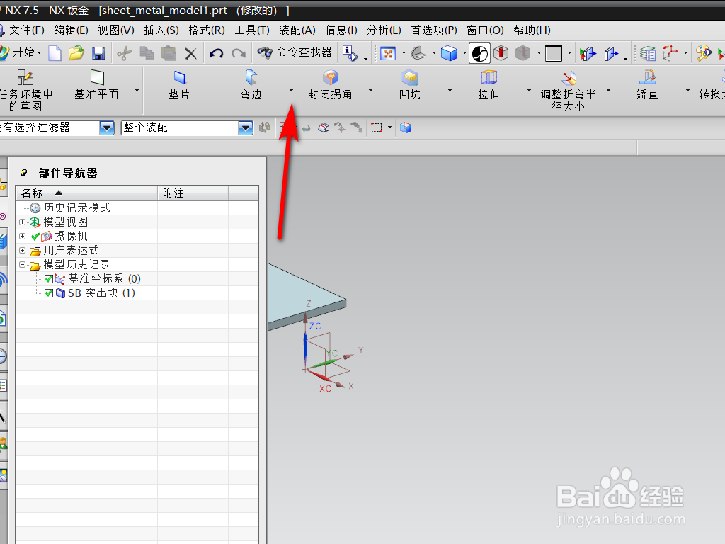725x544 pixels.
Task: Open the 窗口(O) menu
Action: [x=484, y=30]
